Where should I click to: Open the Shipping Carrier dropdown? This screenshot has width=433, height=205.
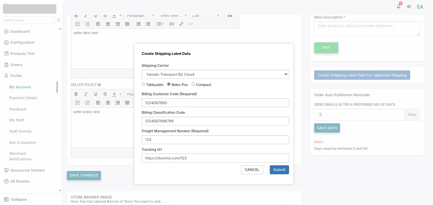(x=215, y=74)
